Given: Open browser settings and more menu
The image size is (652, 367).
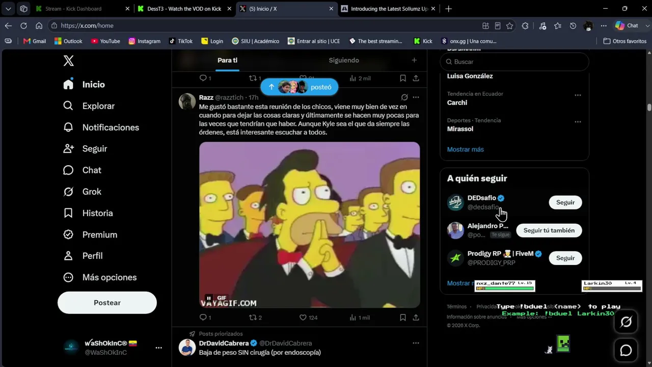Looking at the screenshot, I should 604,25.
